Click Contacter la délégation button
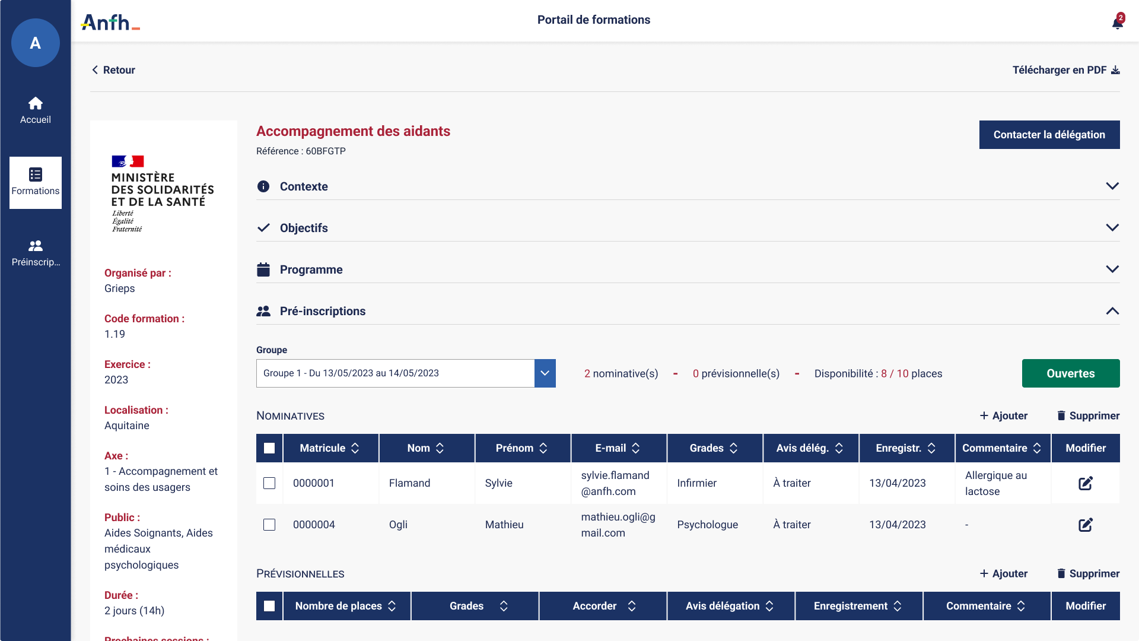Viewport: 1139px width, 641px height. point(1049,135)
